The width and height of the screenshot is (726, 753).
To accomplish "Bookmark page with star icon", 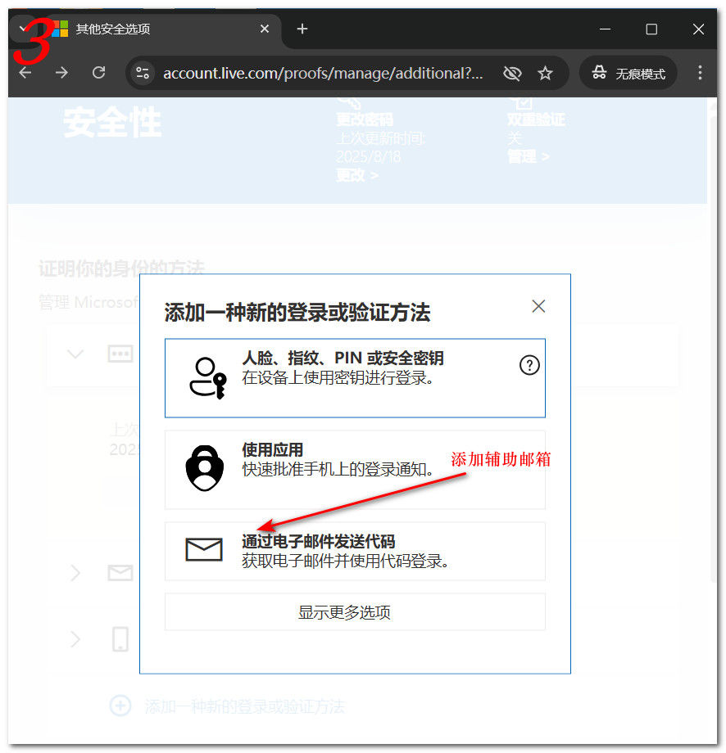I will [x=545, y=73].
